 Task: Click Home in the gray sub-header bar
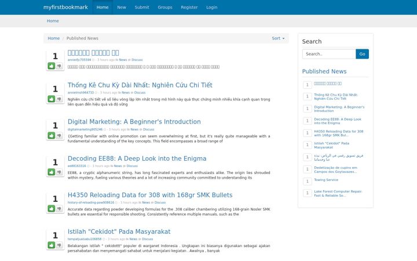pos(53,21)
